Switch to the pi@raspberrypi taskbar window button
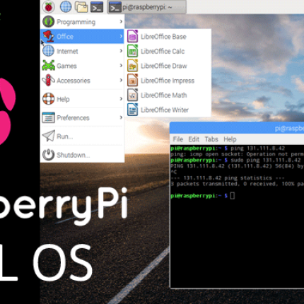304x304 pixels. click(147, 7)
